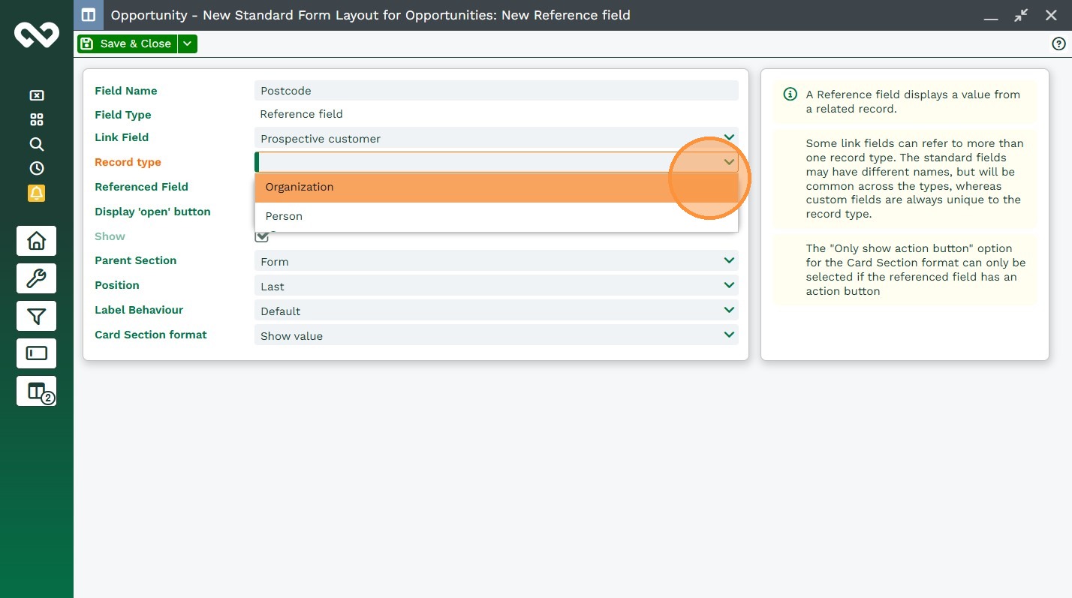Open the recent history clock icon
This screenshot has width=1072, height=598.
(36, 168)
